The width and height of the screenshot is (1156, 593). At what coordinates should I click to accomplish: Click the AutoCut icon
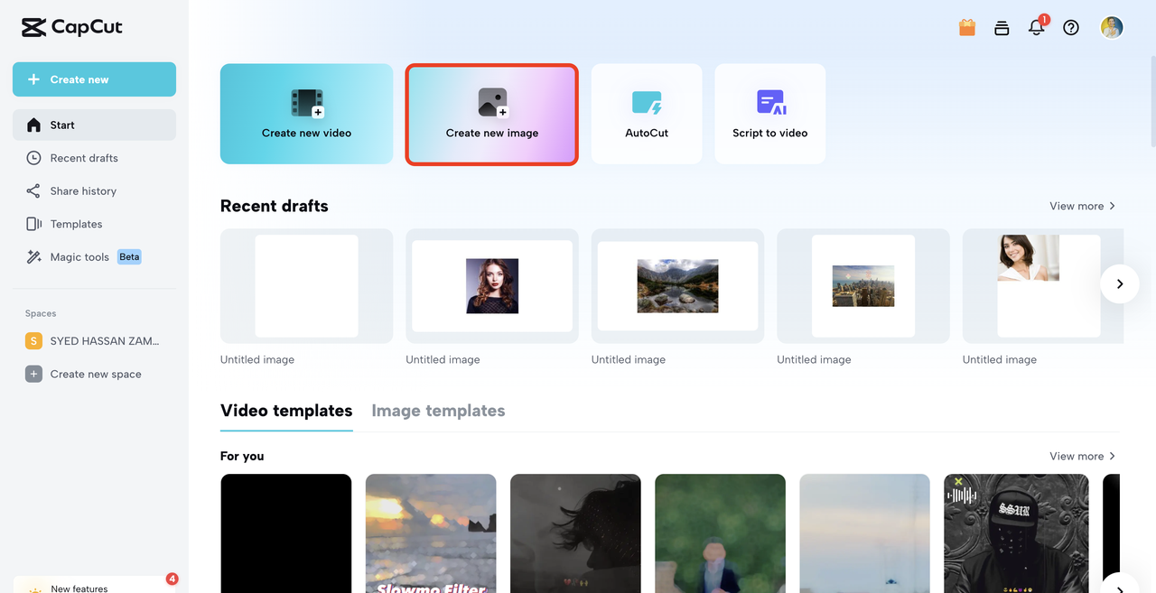(647, 103)
